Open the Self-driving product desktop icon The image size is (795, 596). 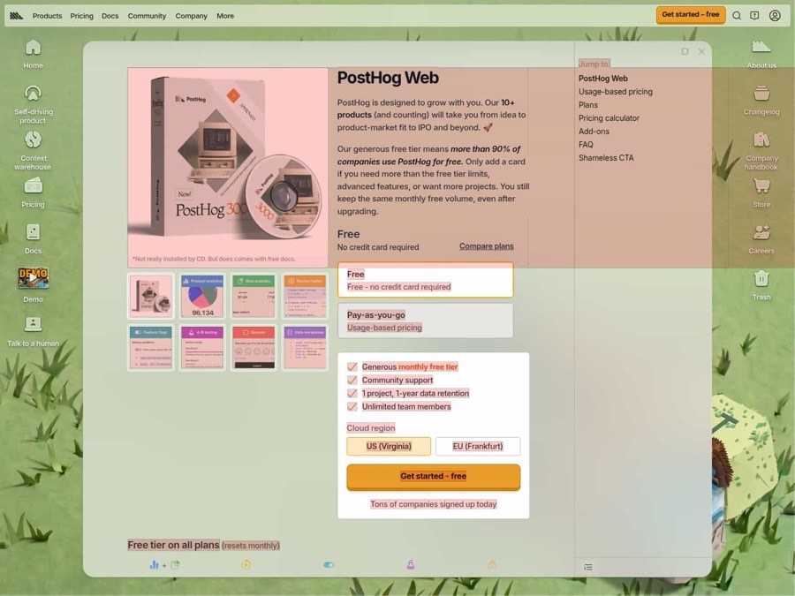point(33,104)
